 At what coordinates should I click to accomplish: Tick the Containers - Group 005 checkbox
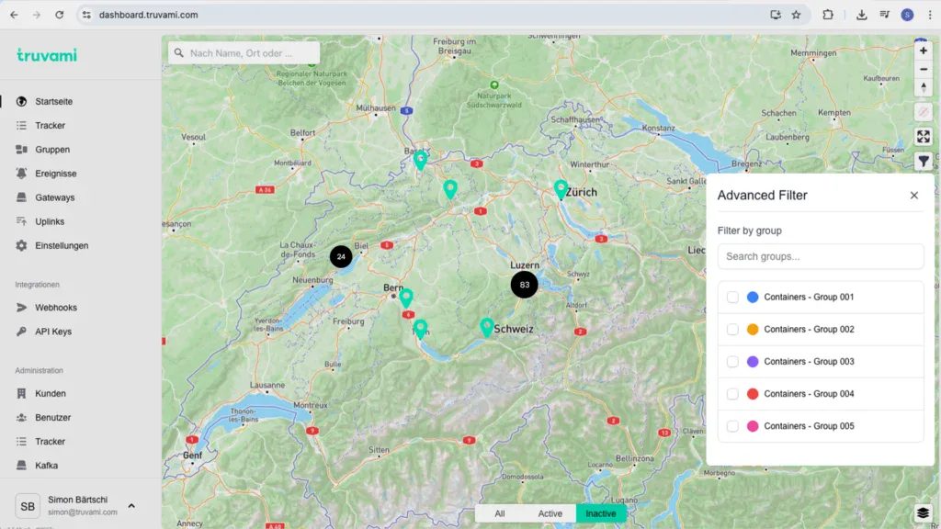tap(732, 426)
